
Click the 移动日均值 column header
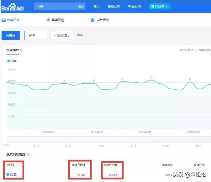coord(110,165)
